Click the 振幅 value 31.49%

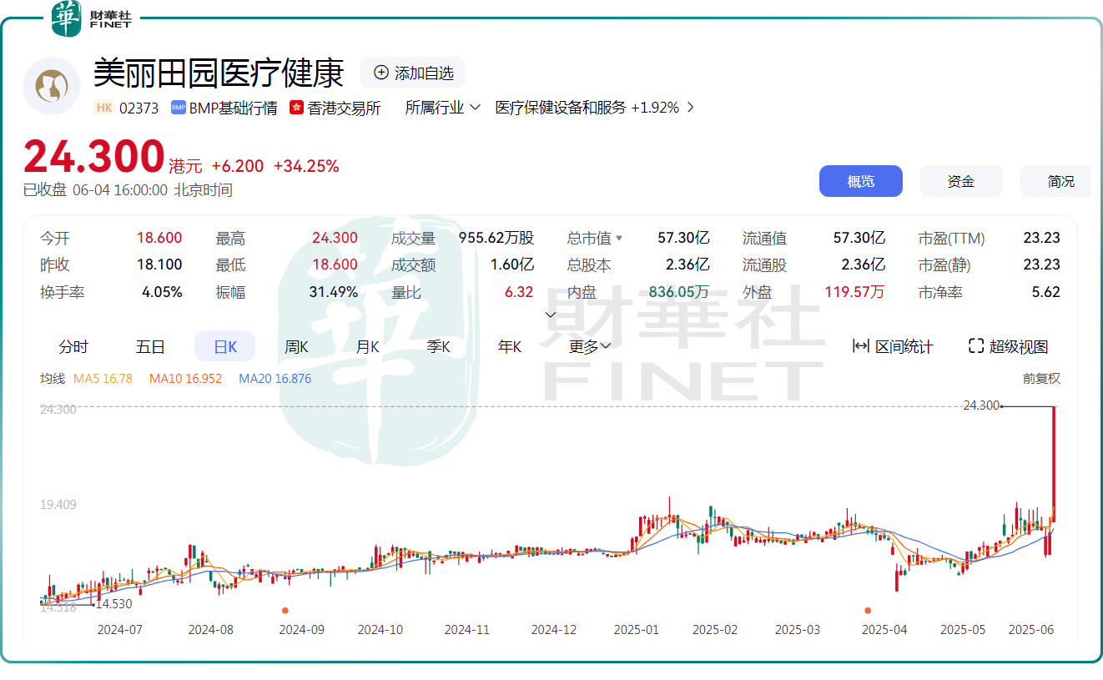coord(334,292)
